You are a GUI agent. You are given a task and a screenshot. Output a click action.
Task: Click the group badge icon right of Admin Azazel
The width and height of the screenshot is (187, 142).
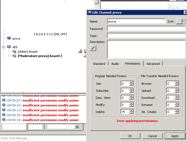(80, 52)
